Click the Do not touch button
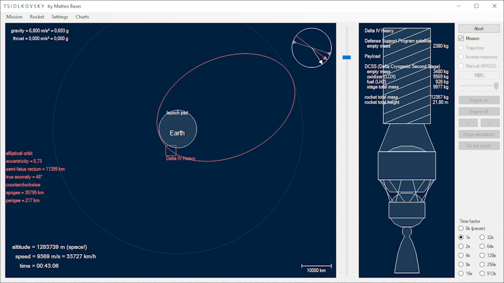504x283 pixels. point(479,146)
